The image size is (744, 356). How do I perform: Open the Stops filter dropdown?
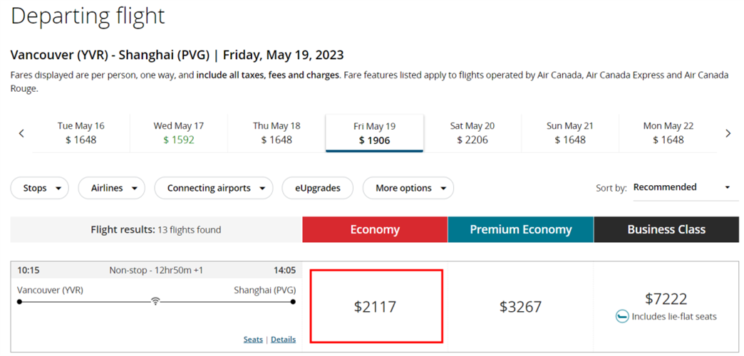point(40,188)
